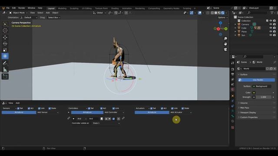Select the Tweak selection tool
The height and width of the screenshot is (156, 278).
(5, 24)
